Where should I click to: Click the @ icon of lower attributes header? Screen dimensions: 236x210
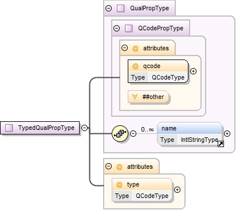point(119,167)
